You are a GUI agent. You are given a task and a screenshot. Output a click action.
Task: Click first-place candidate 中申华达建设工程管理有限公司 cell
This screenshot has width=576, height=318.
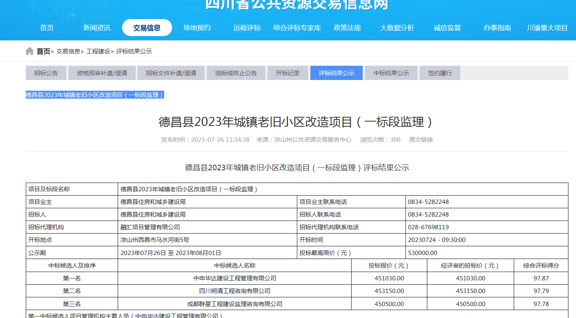coord(235,278)
